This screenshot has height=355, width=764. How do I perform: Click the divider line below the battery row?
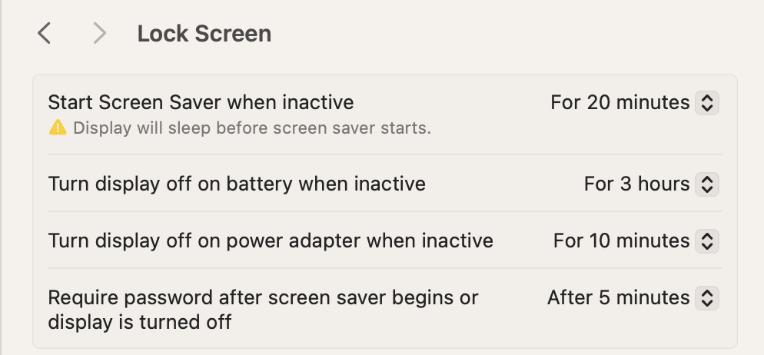(384, 211)
